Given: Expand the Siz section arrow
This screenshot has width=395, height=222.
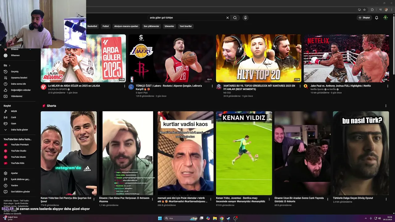Looking at the screenshot, I should pos(10,65).
